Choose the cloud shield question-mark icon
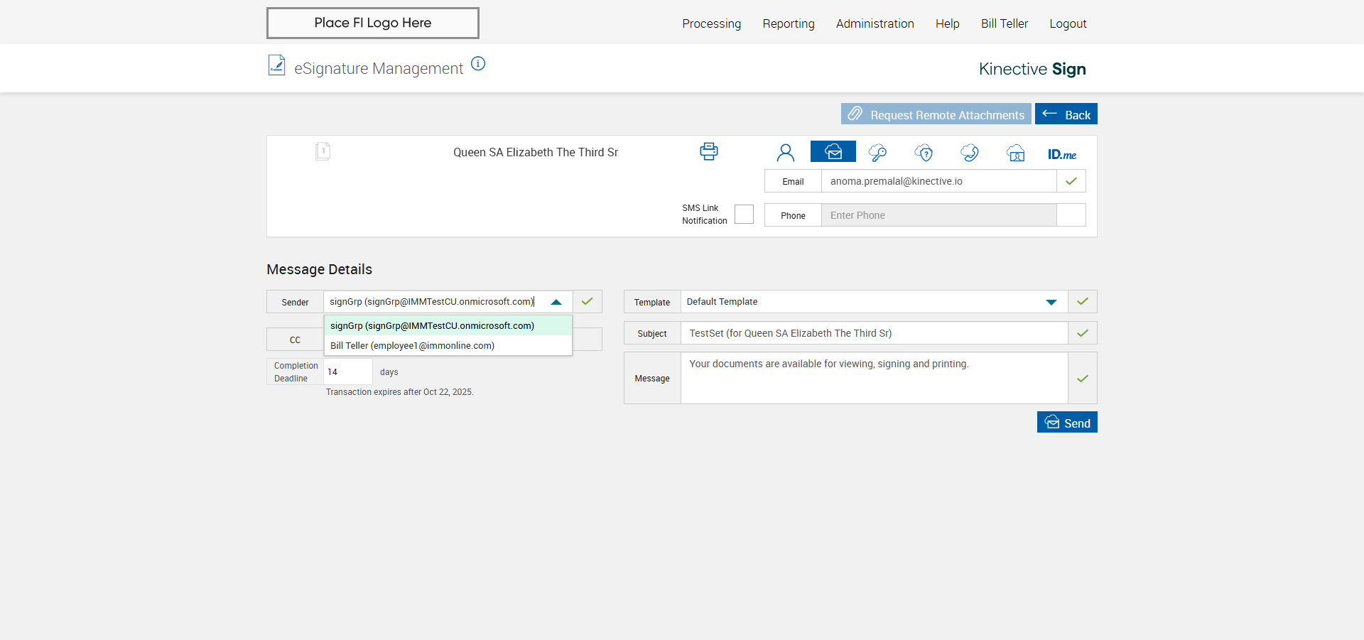Viewport: 1364px width, 640px height. pos(924,153)
